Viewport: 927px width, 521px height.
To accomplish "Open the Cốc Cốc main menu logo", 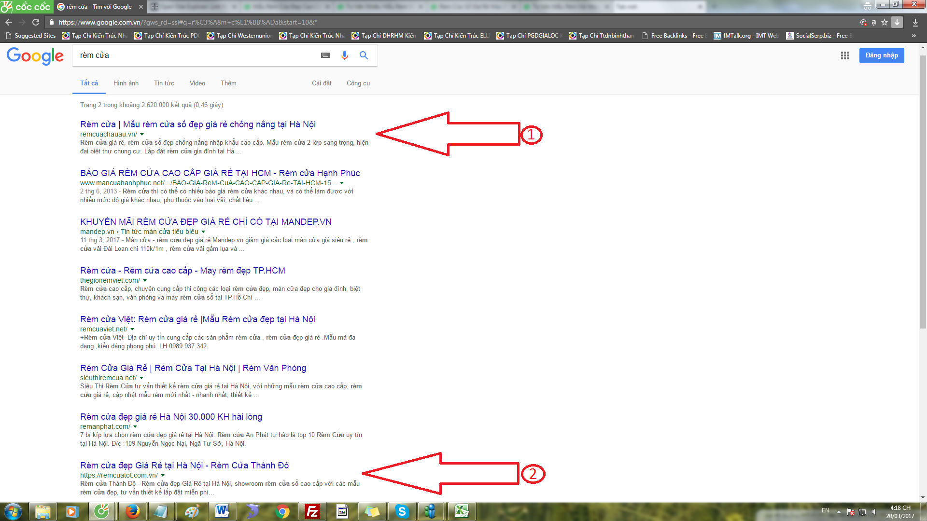I will point(27,7).
